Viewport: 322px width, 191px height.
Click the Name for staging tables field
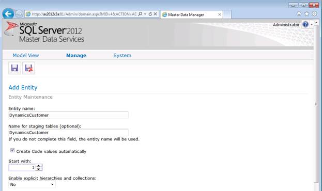coord(68,133)
